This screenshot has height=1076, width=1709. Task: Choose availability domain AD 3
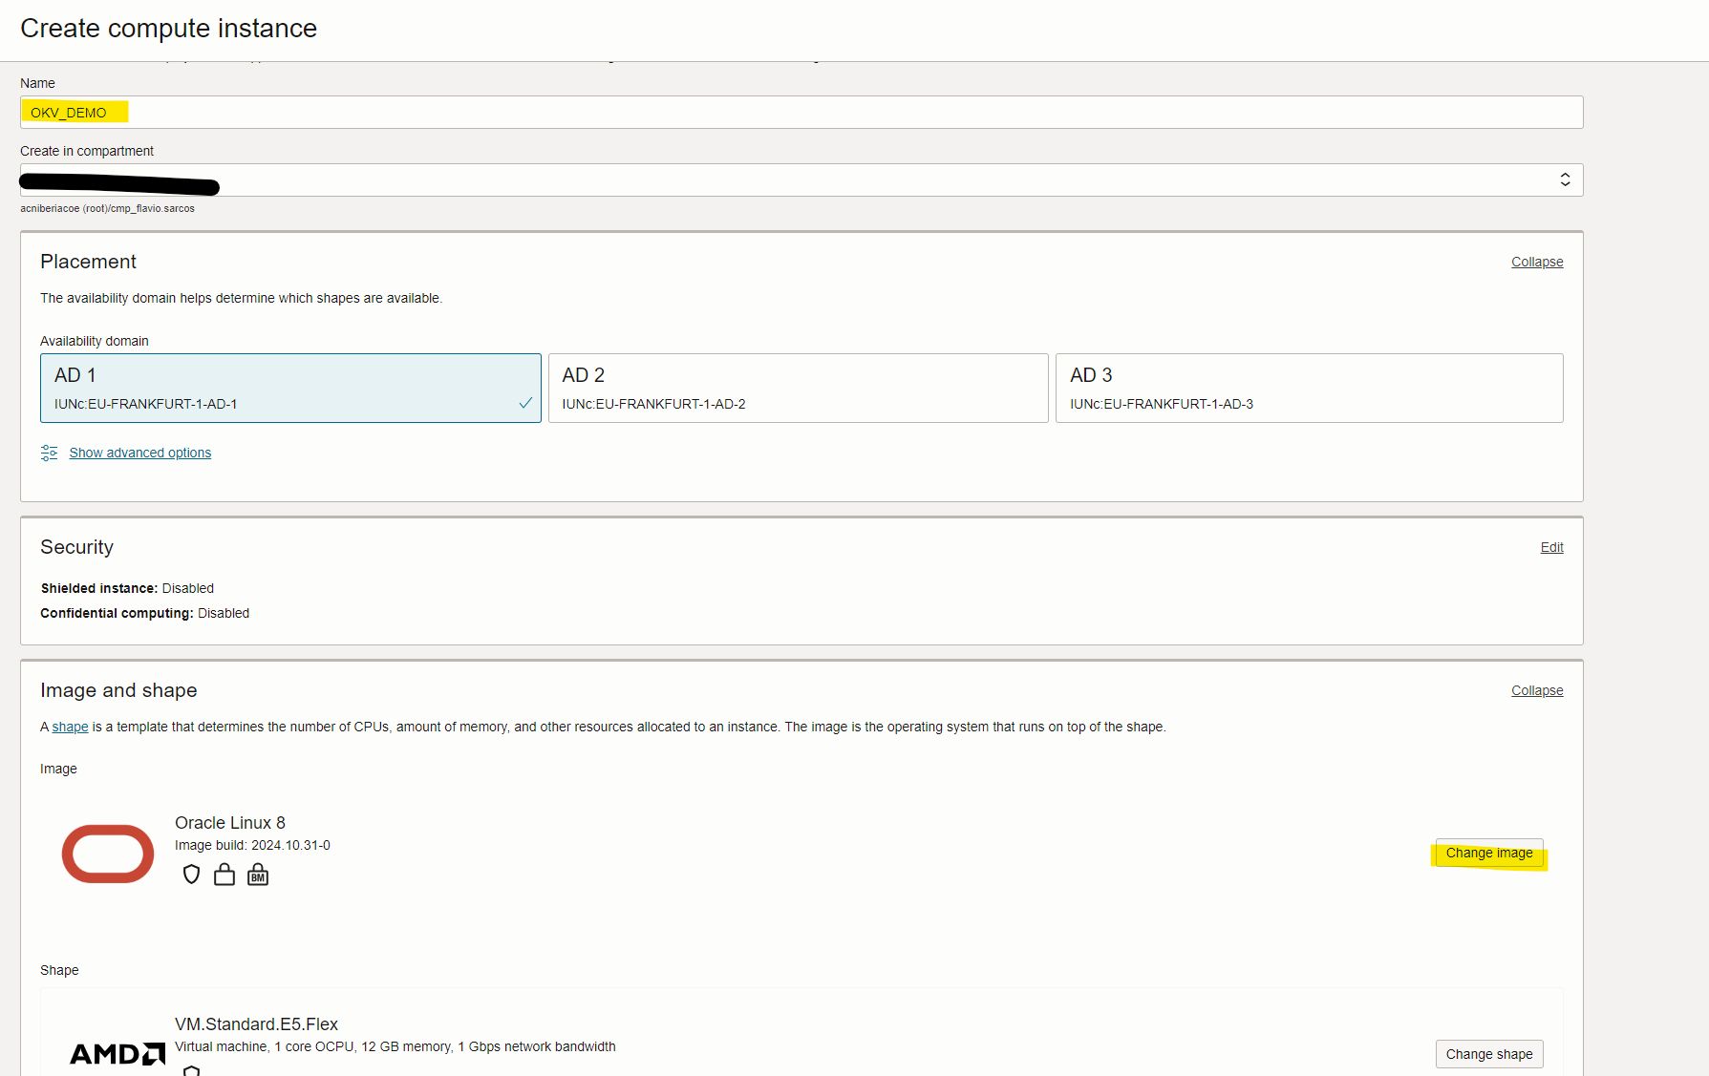click(1309, 388)
